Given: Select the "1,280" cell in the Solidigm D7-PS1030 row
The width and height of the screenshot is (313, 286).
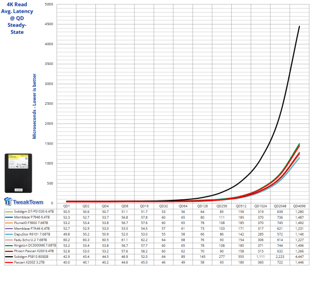Looking at the screenshot, I should [299, 211].
